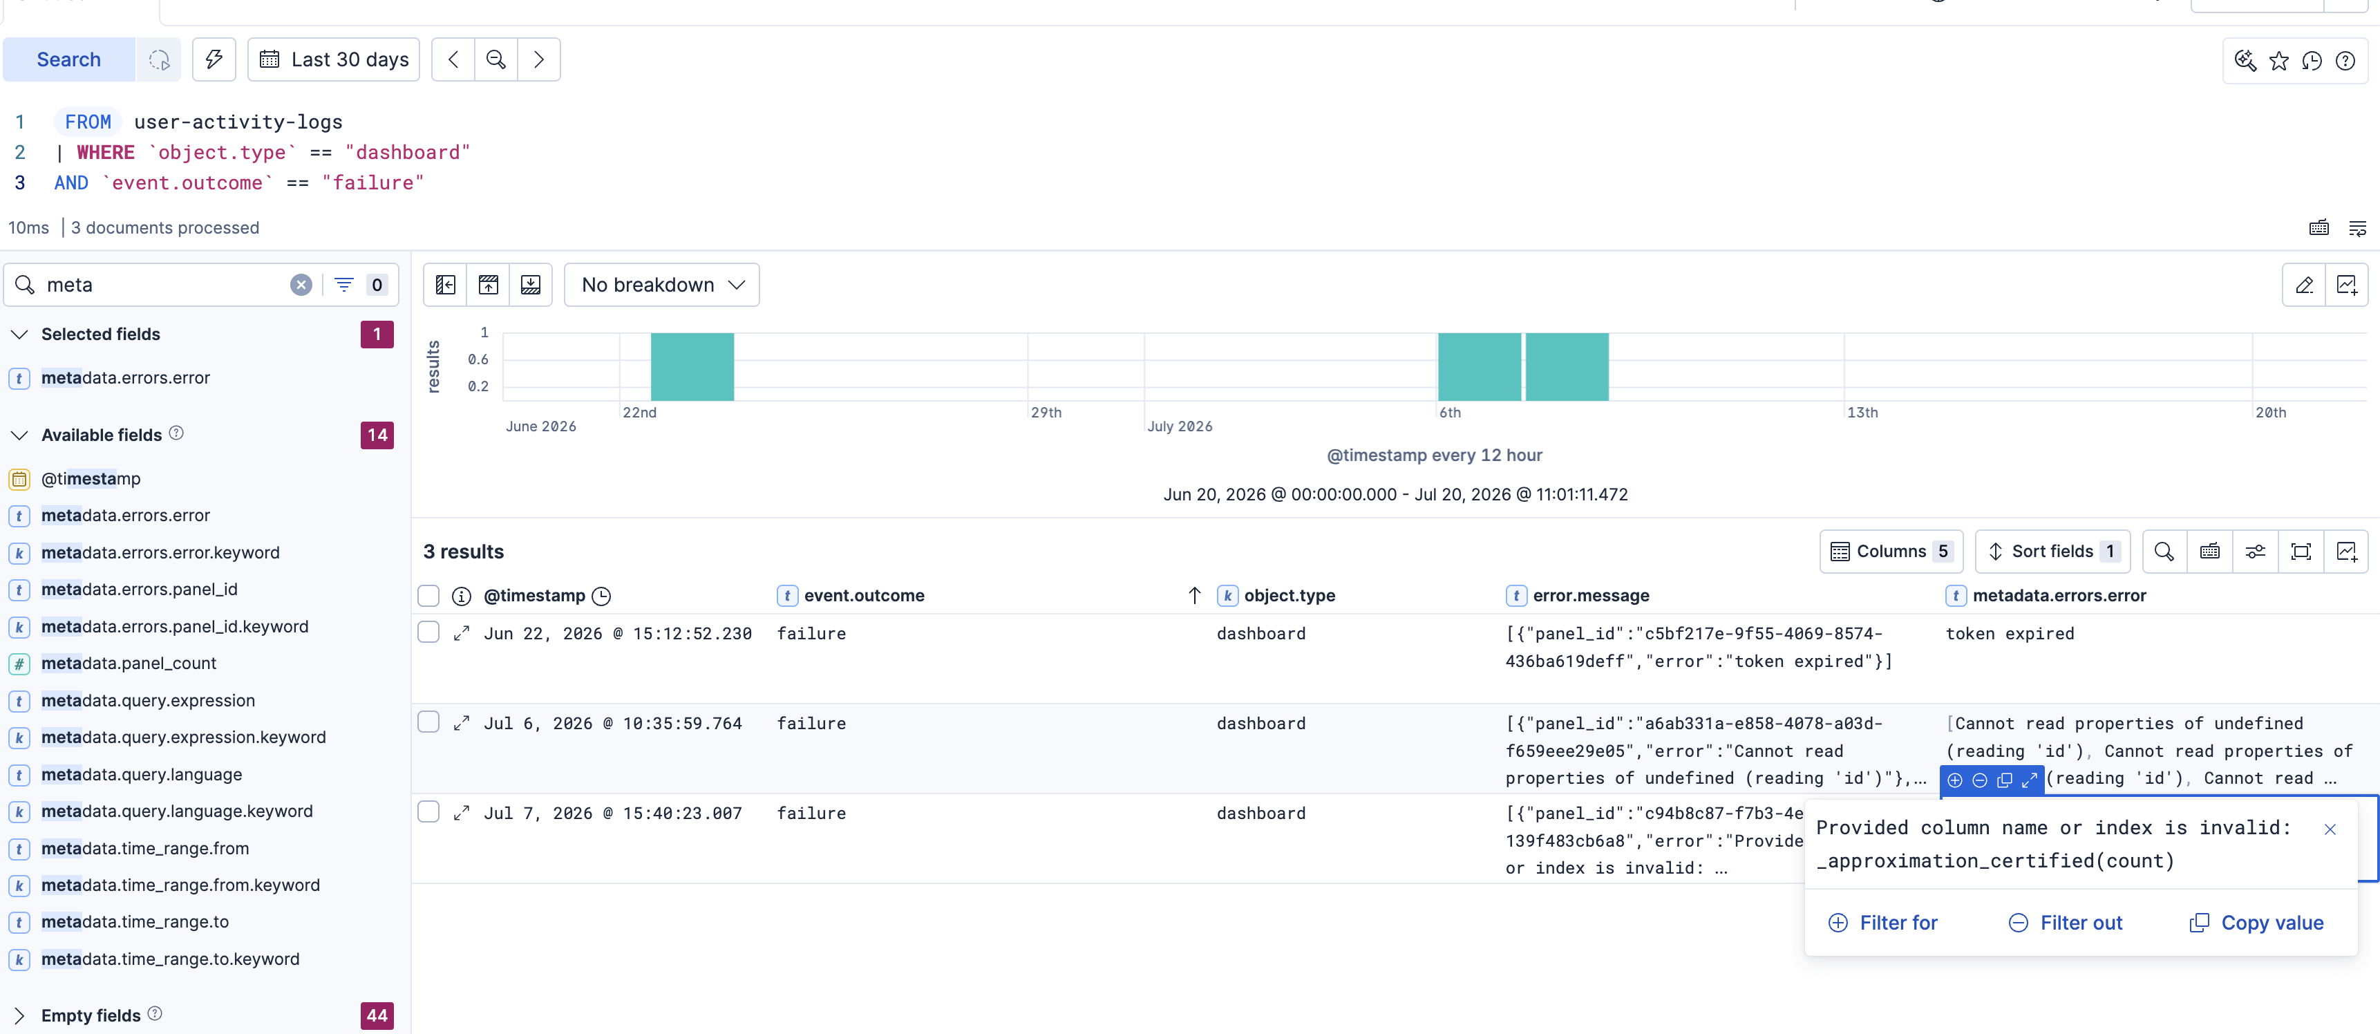Enter fullscreen table mode icon
Viewport: 2380px width, 1034px height.
point(2301,552)
